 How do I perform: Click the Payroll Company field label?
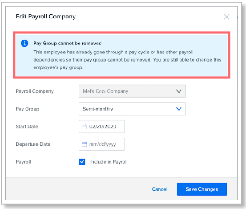[x=35, y=91]
